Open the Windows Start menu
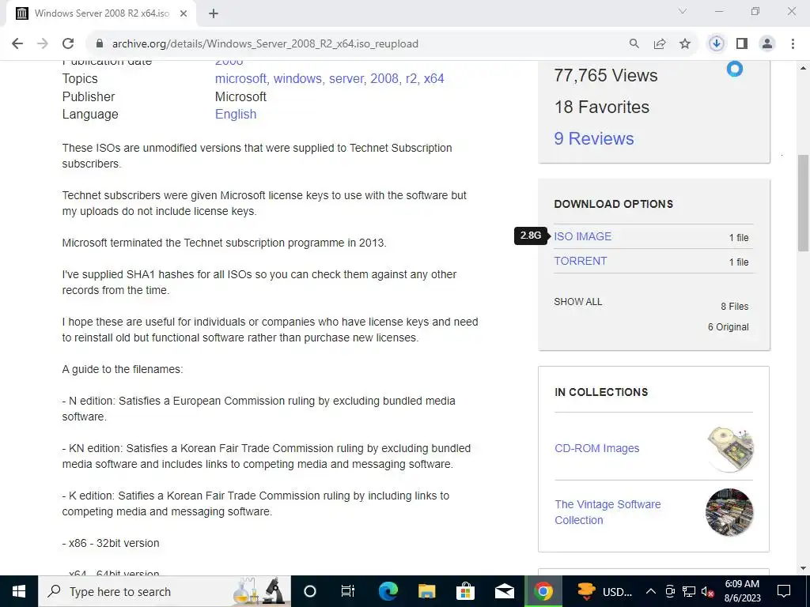 (x=19, y=591)
